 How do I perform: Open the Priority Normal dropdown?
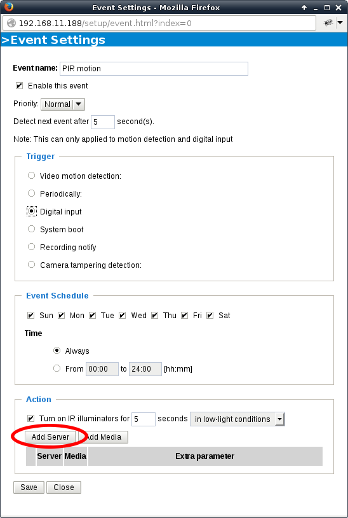coord(63,104)
